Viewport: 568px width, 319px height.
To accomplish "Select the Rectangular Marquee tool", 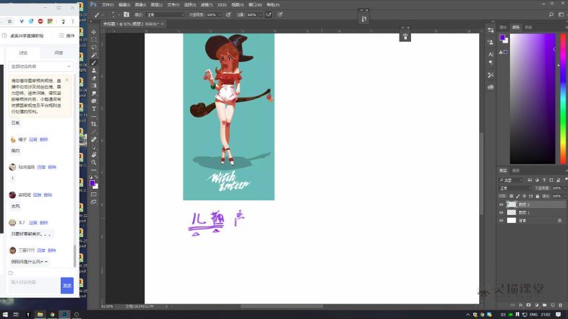I will pyautogui.click(x=94, y=39).
